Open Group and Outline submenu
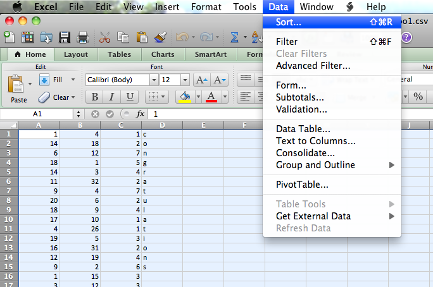This screenshot has width=433, height=287. tap(332, 165)
